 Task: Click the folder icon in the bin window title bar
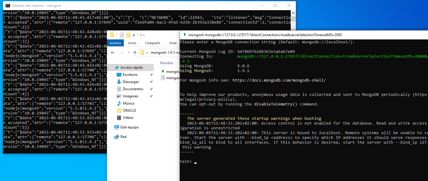click(x=112, y=35)
